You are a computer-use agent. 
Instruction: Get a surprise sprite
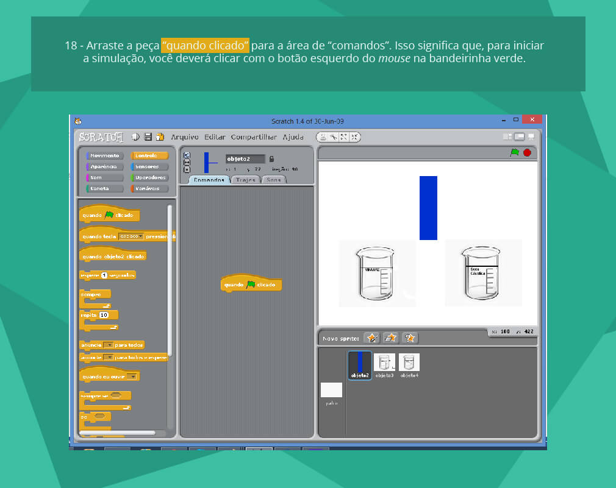click(410, 338)
